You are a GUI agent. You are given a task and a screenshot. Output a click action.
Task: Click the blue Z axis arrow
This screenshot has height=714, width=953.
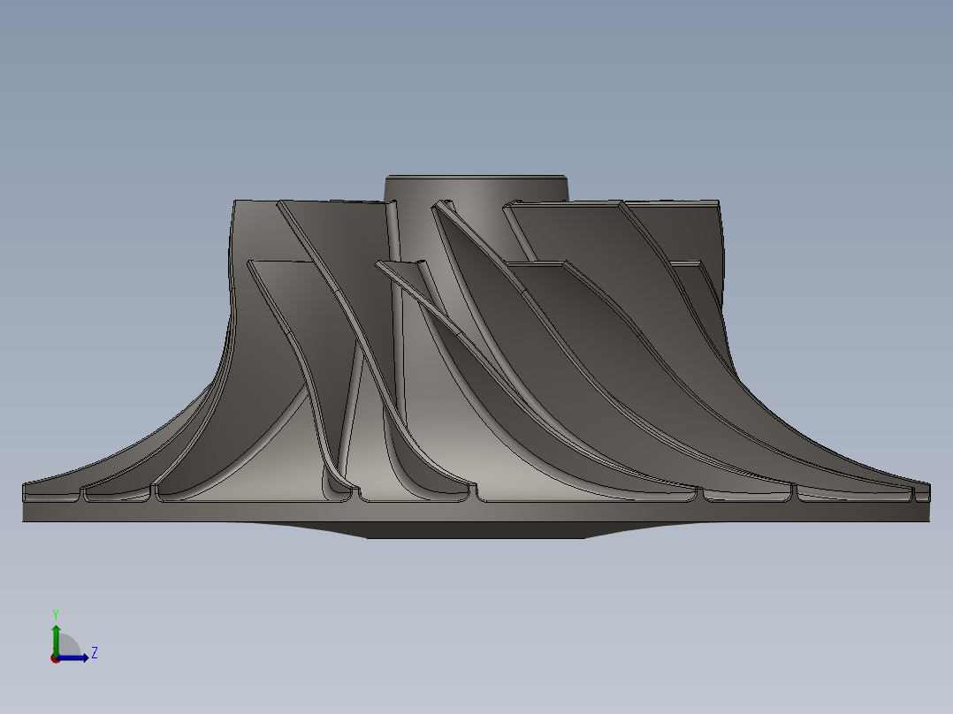73,657
